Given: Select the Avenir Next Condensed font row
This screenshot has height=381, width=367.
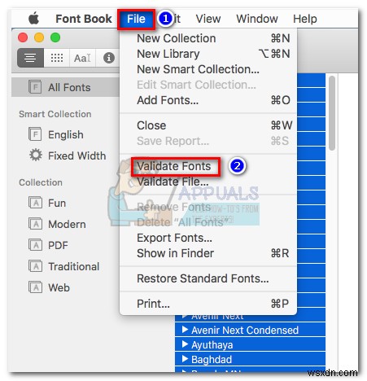Looking at the screenshot, I should pyautogui.click(x=250, y=330).
